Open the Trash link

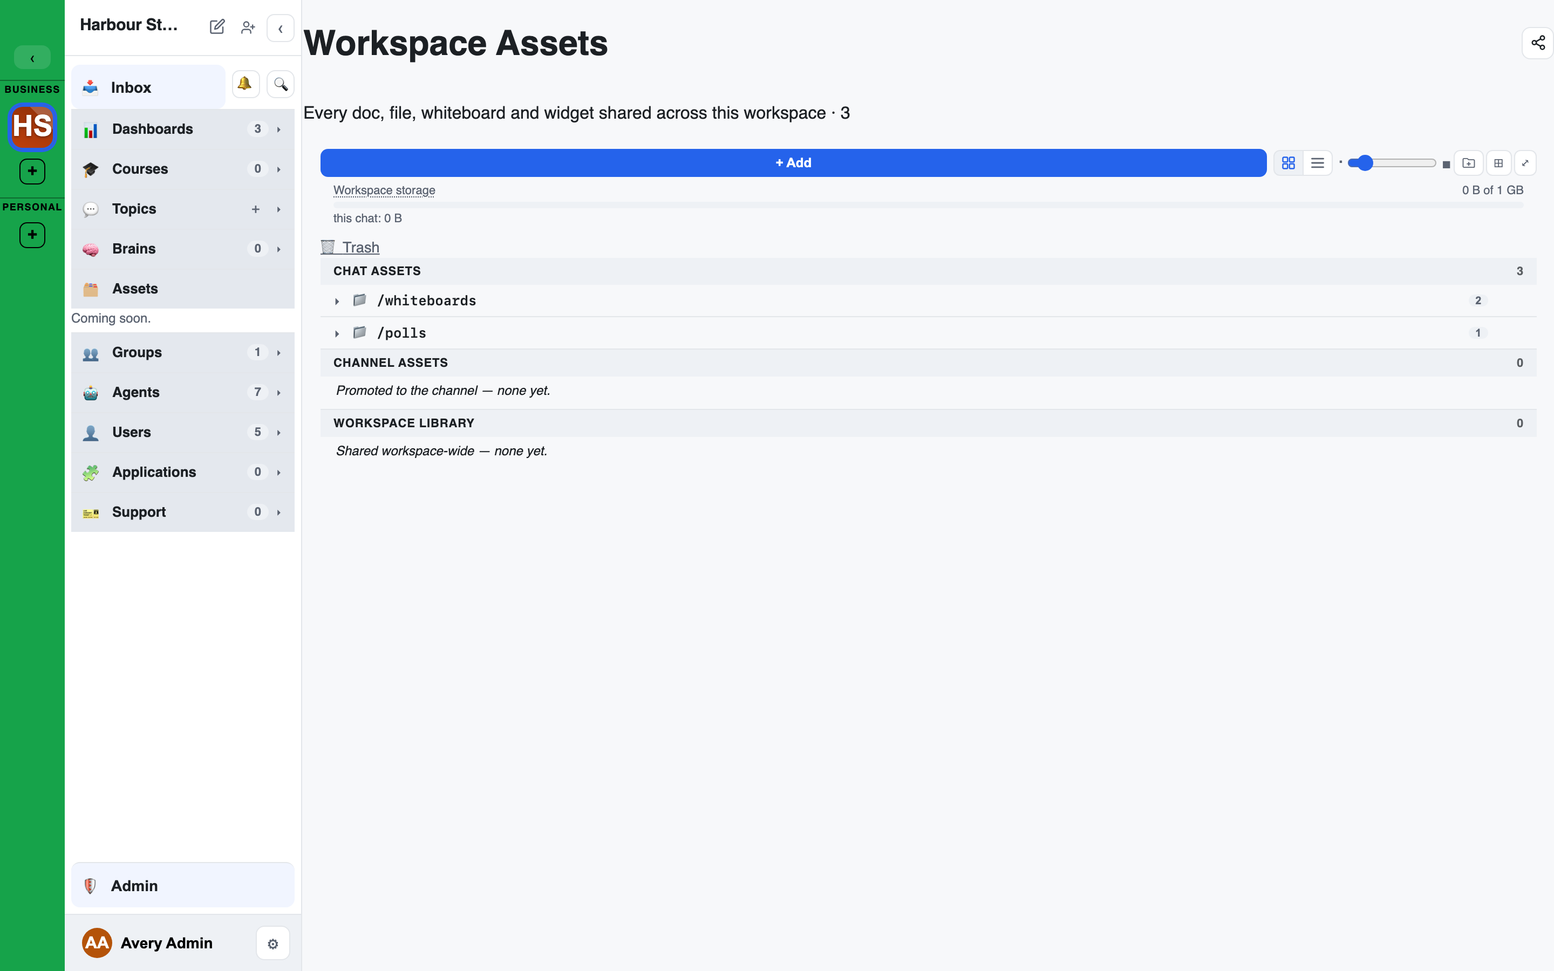(351, 247)
